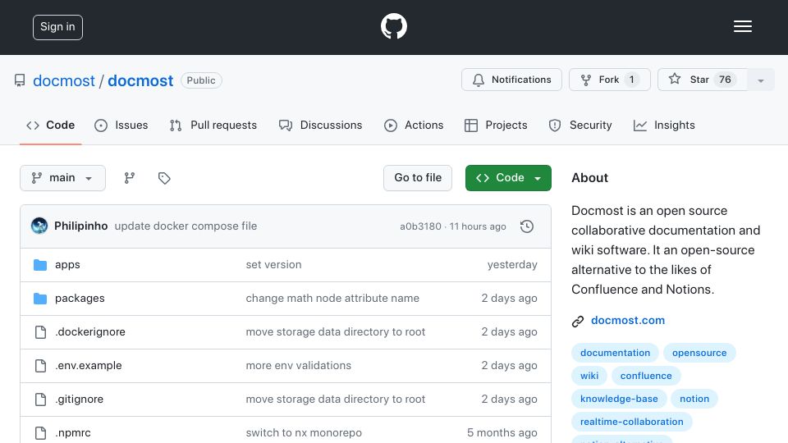
Task: Click the Go to file button
Action: tap(418, 178)
